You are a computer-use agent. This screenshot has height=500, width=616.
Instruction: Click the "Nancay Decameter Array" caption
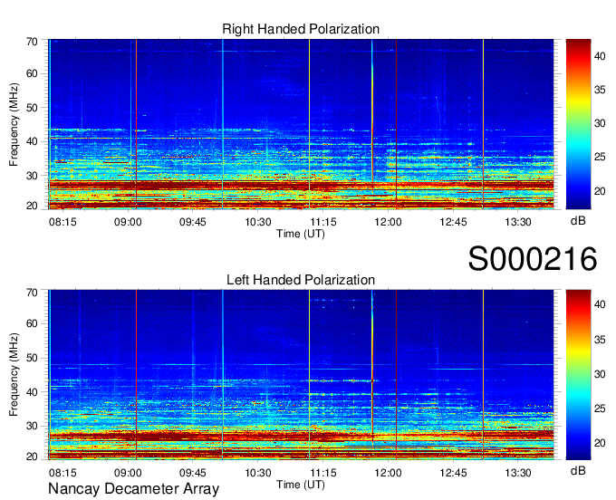133,489
